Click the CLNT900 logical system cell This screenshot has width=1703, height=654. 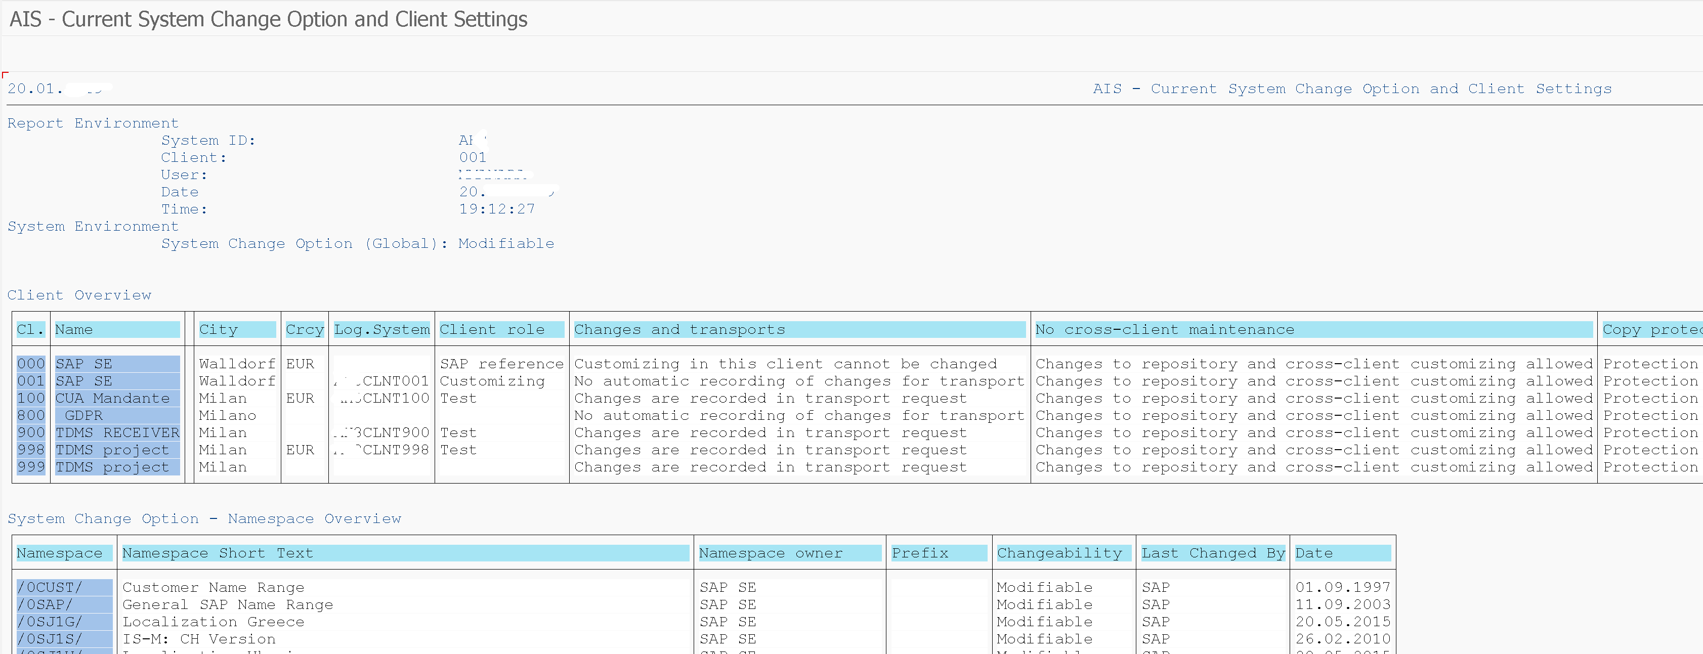(x=382, y=432)
